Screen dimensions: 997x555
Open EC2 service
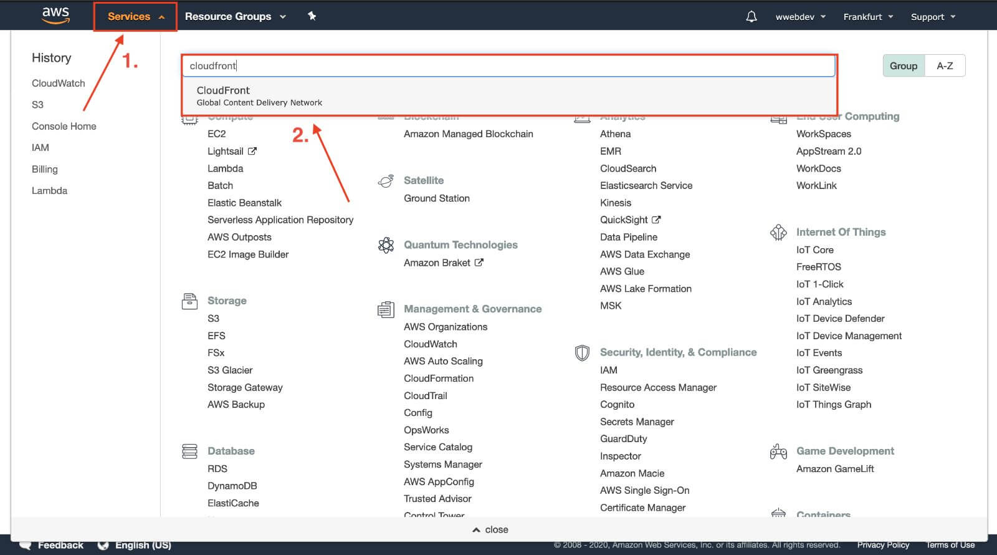217,134
